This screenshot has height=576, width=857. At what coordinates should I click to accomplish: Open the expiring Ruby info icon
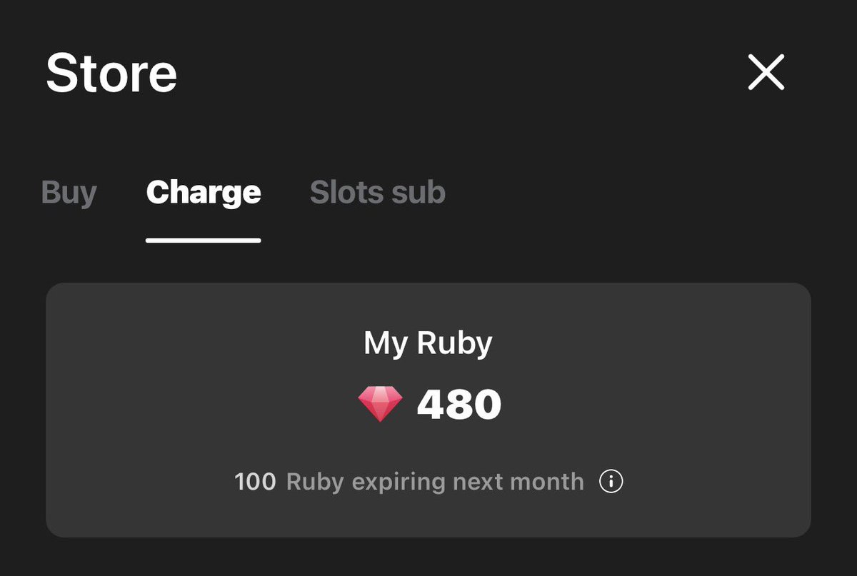click(611, 482)
